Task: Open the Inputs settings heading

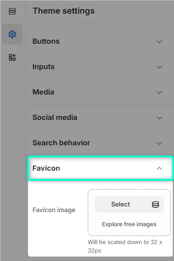Action: click(x=43, y=67)
